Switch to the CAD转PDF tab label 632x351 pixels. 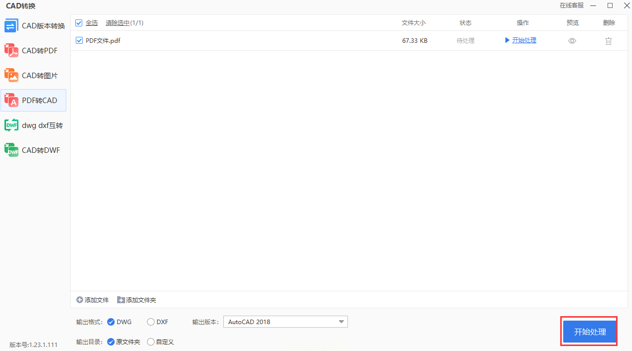tap(39, 51)
